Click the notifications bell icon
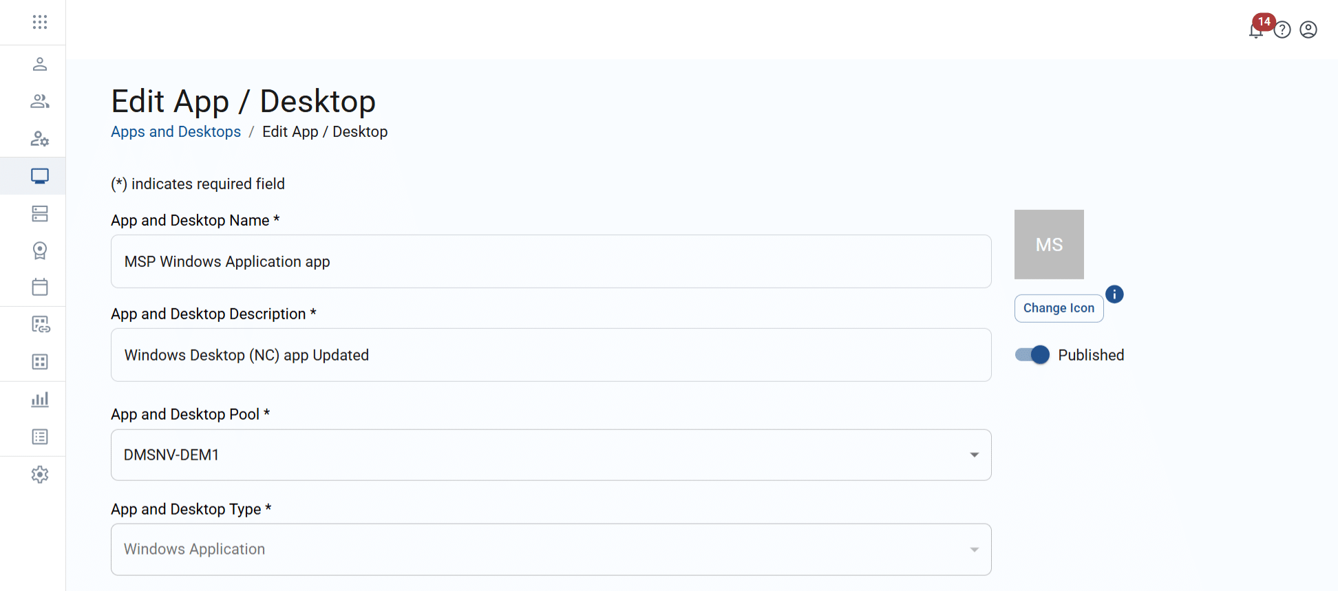 1256,30
